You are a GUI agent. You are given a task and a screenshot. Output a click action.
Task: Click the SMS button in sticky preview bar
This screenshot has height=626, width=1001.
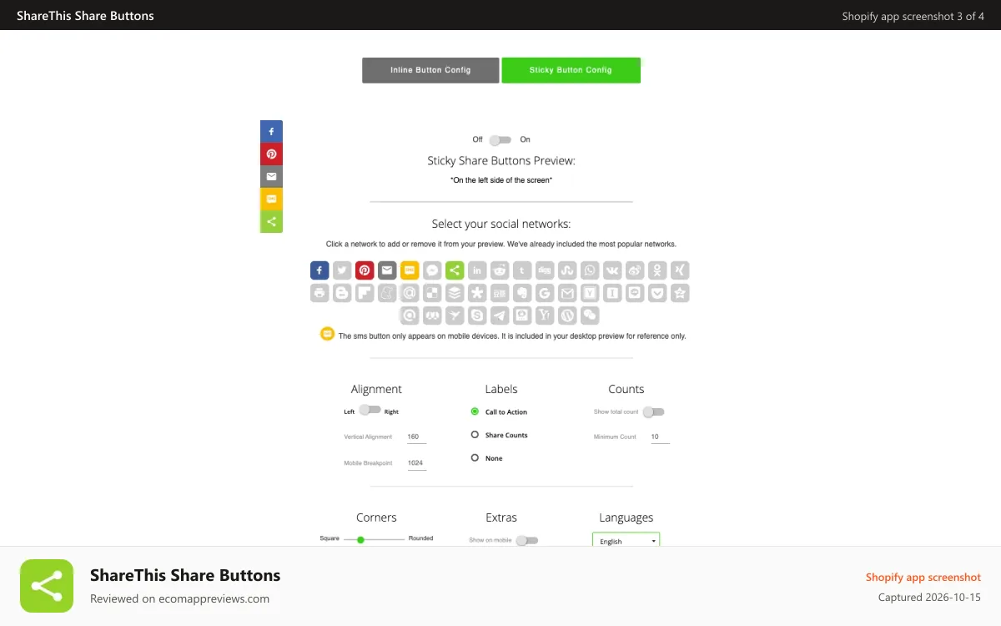[271, 199]
